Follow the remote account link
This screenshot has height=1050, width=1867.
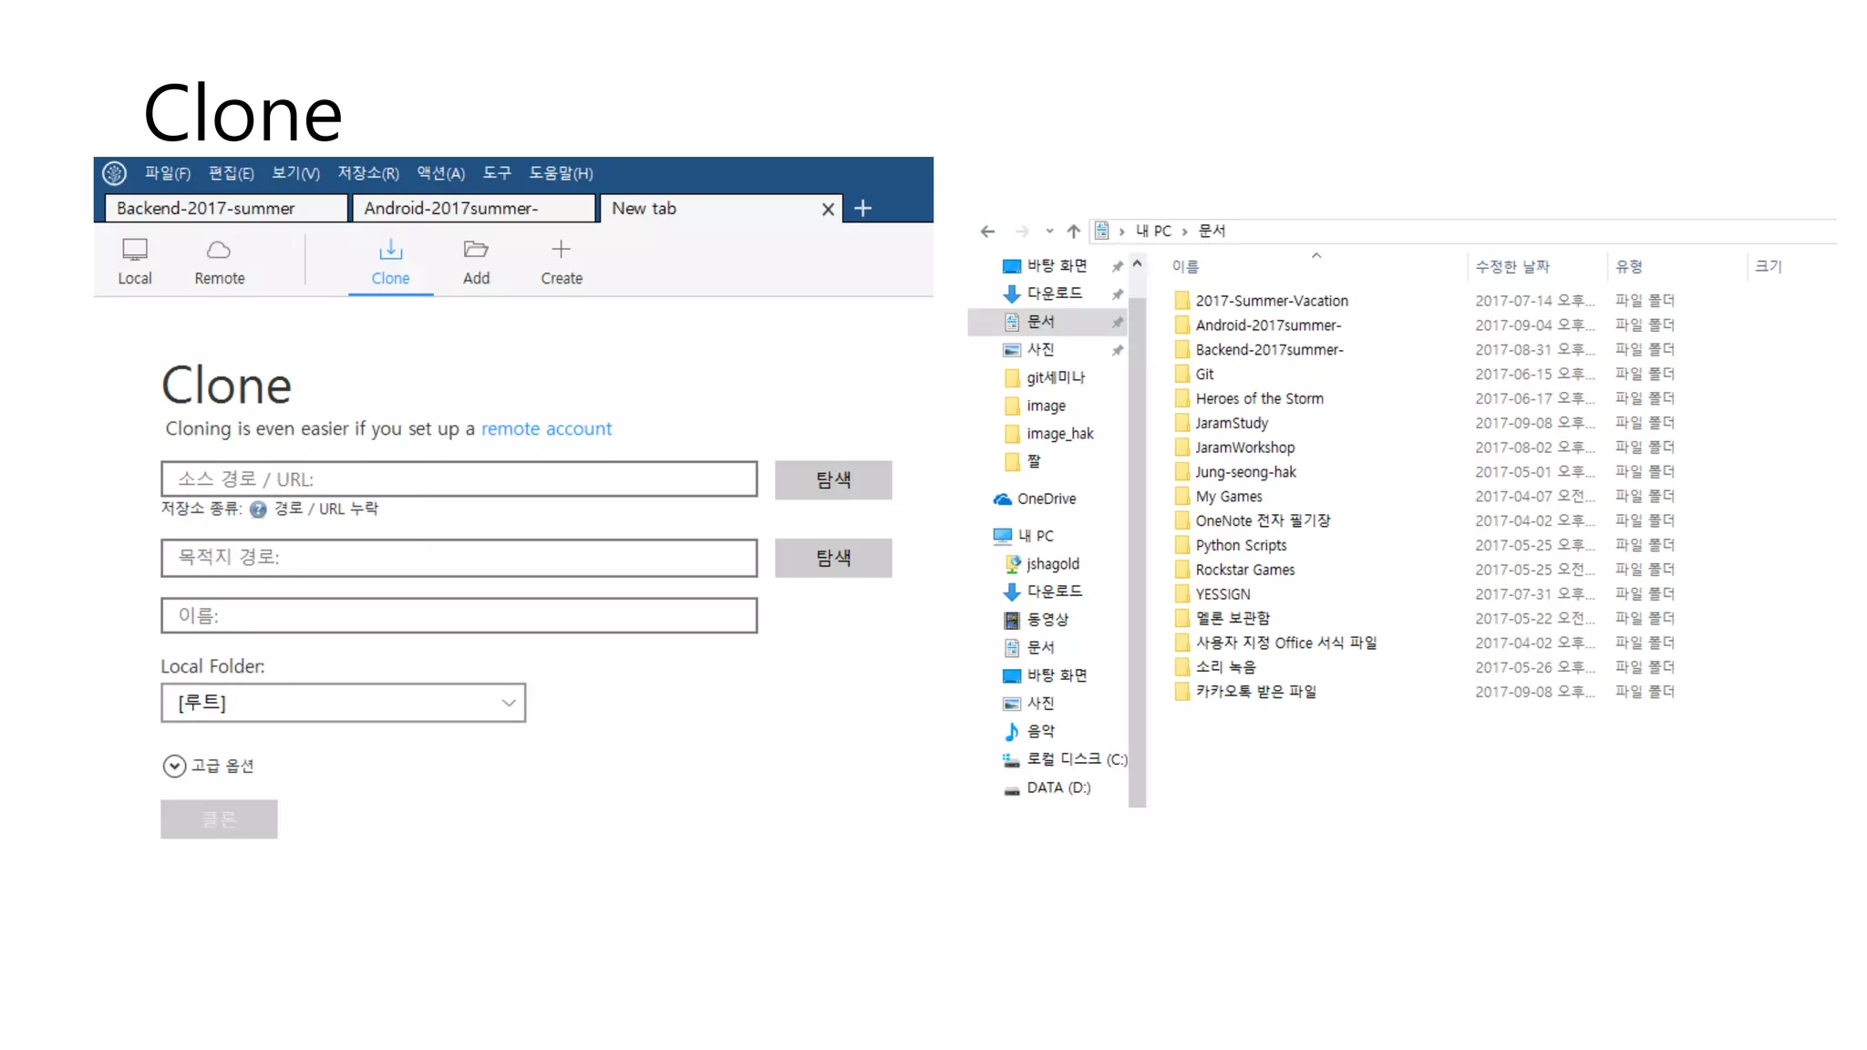click(546, 429)
